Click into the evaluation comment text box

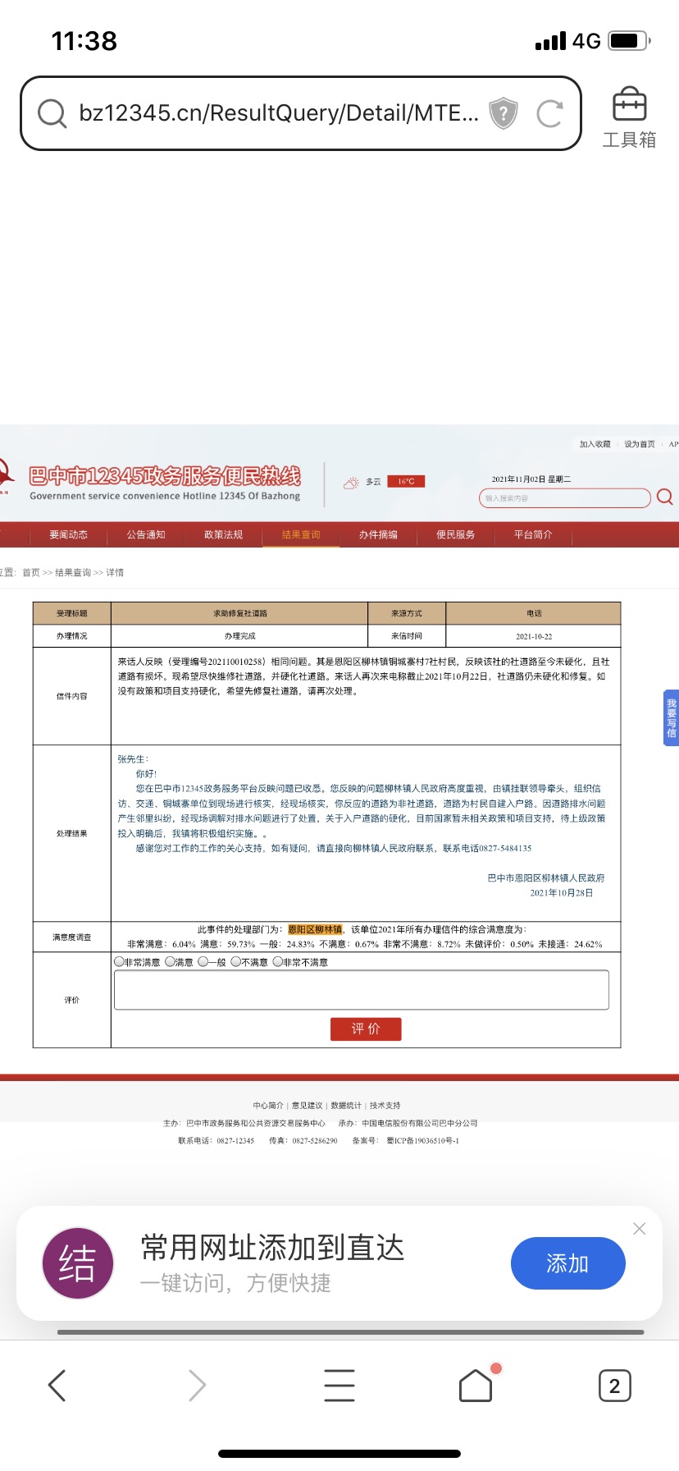361,990
